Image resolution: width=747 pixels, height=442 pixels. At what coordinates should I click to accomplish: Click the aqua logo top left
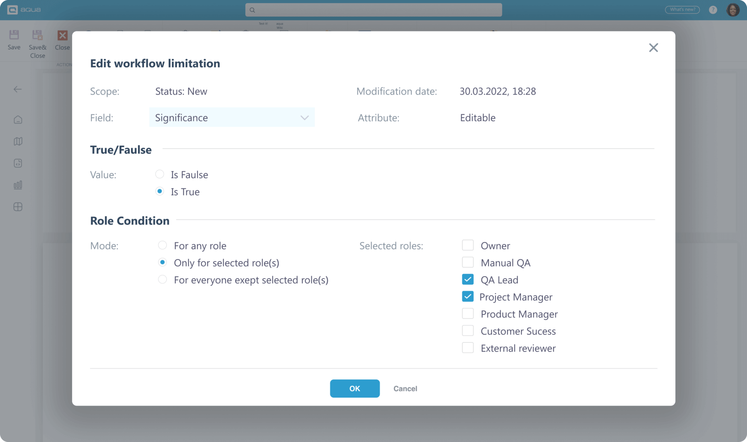tap(23, 10)
